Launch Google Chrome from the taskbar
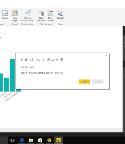The image size is (125, 144). click(49, 140)
